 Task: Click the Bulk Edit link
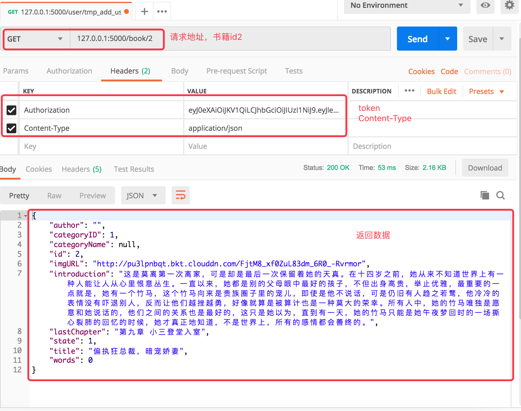441,91
